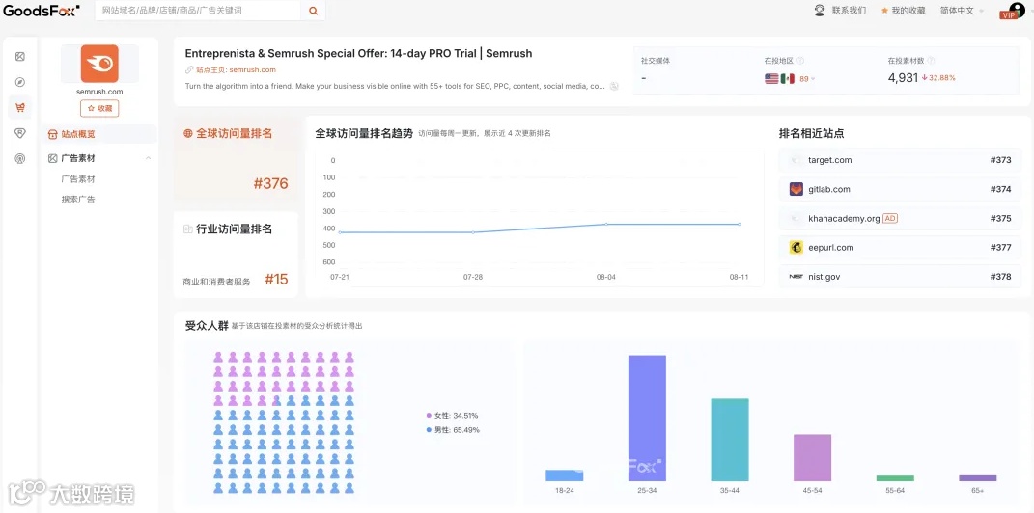Click the chain link icon before 站点主页
Screen dimensions: 1034x513
189,69
